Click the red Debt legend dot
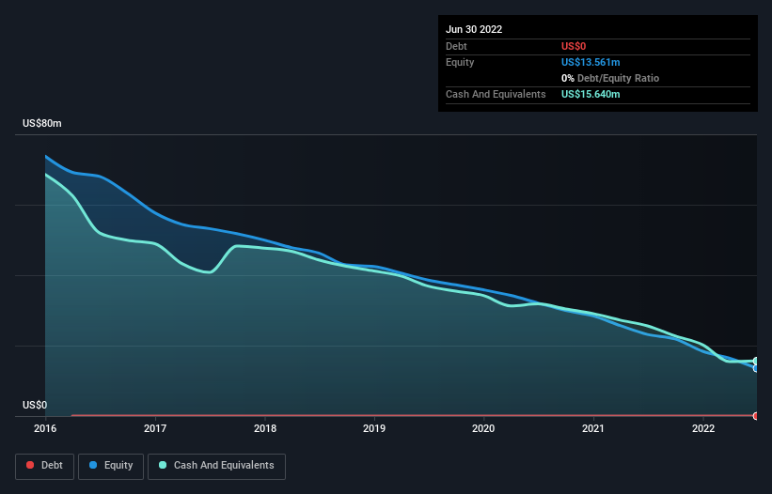 coord(30,465)
